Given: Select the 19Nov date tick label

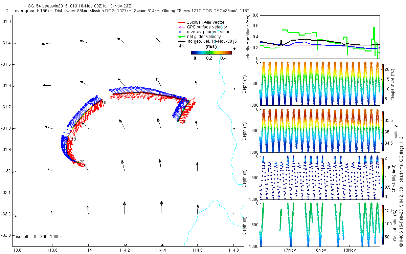Looking at the screenshot, I should (349, 250).
